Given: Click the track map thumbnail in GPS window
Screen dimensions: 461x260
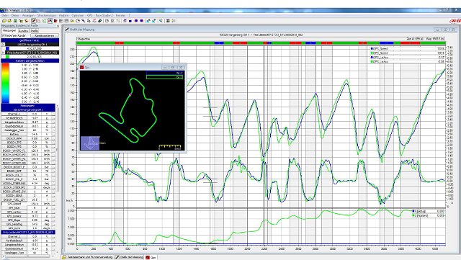Looking at the screenshot, I should click(90, 143).
